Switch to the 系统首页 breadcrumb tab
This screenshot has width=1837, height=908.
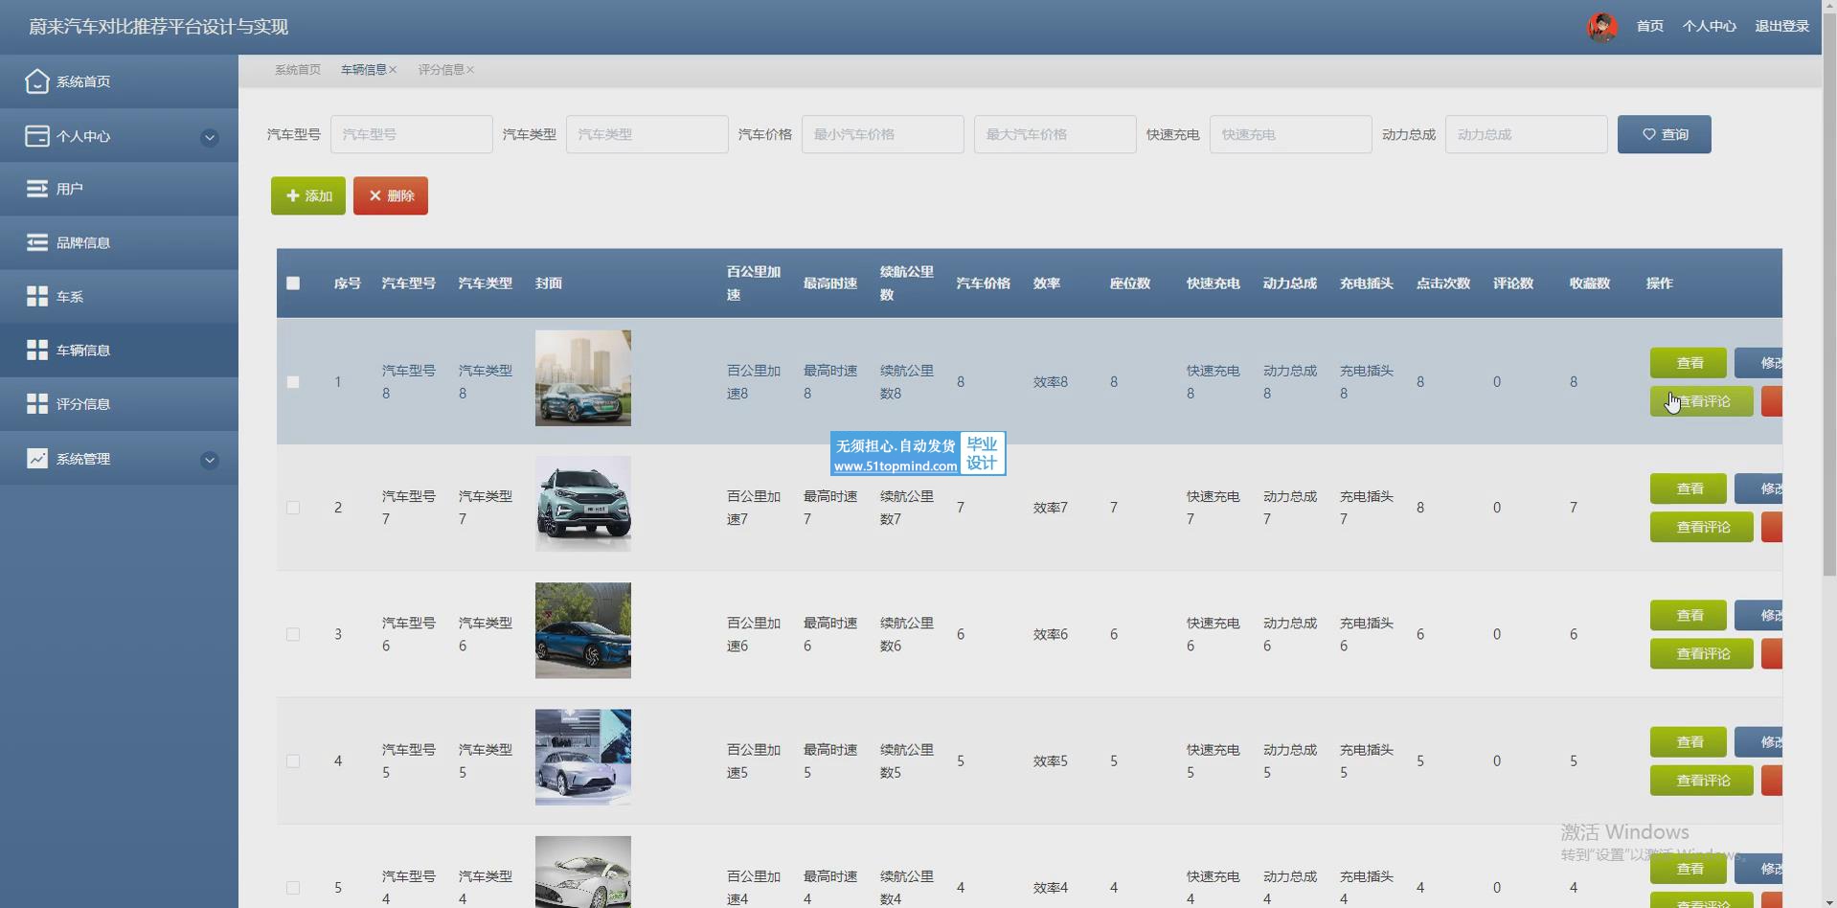click(x=298, y=70)
